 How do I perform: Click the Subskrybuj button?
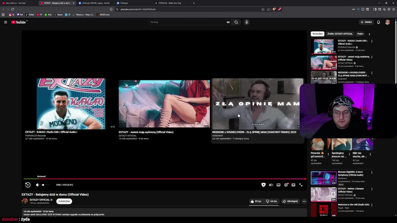(x=64, y=201)
